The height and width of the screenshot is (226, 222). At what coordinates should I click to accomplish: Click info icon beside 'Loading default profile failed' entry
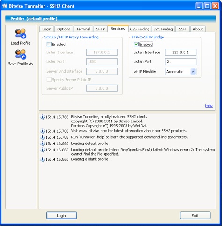[43, 150]
